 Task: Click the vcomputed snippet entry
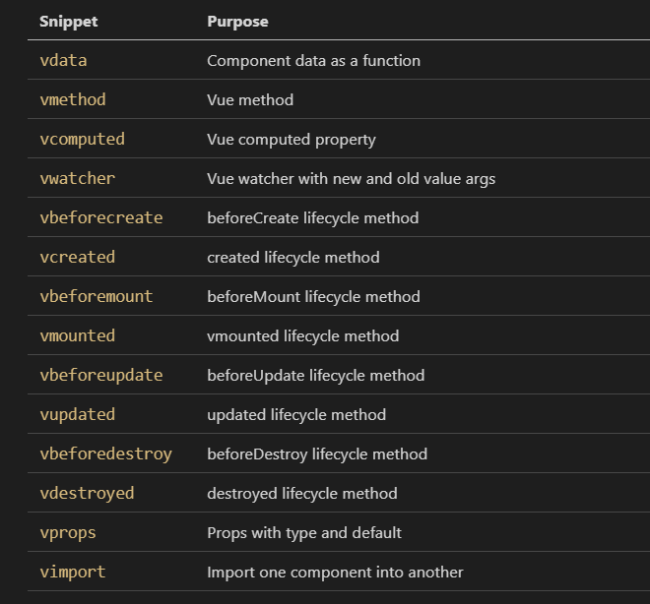[x=82, y=140]
